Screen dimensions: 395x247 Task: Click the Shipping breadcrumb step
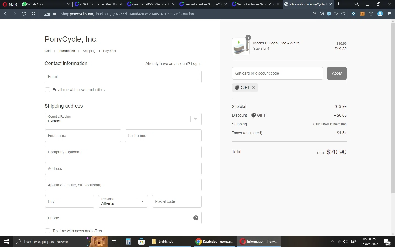click(89, 51)
